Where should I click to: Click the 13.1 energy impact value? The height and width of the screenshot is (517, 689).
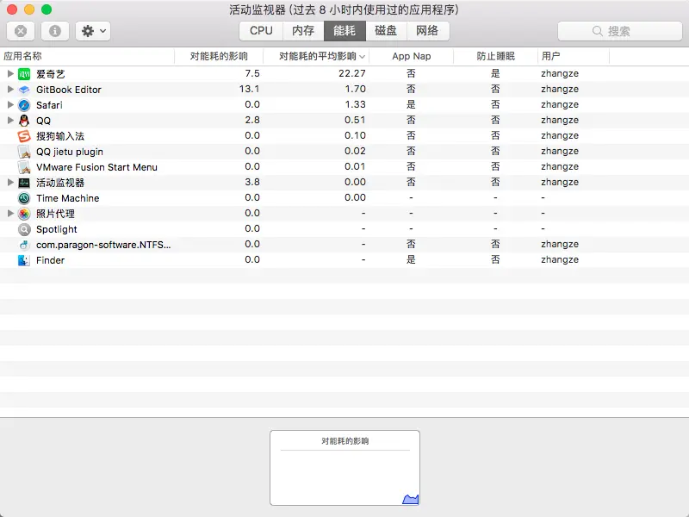pos(249,89)
